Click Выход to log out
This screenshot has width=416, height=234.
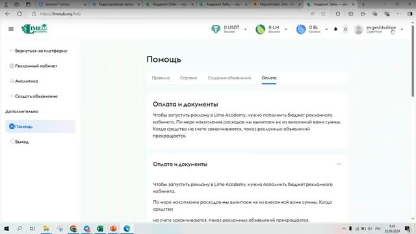[x=21, y=142]
